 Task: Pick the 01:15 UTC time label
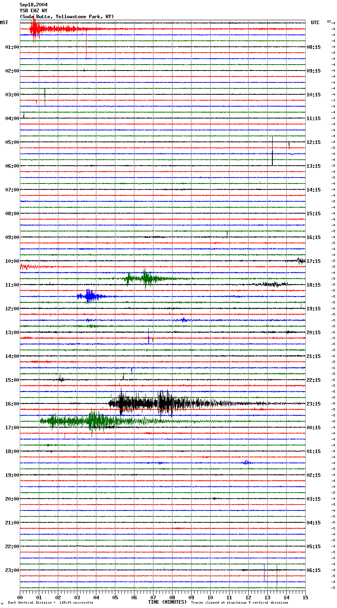click(314, 451)
